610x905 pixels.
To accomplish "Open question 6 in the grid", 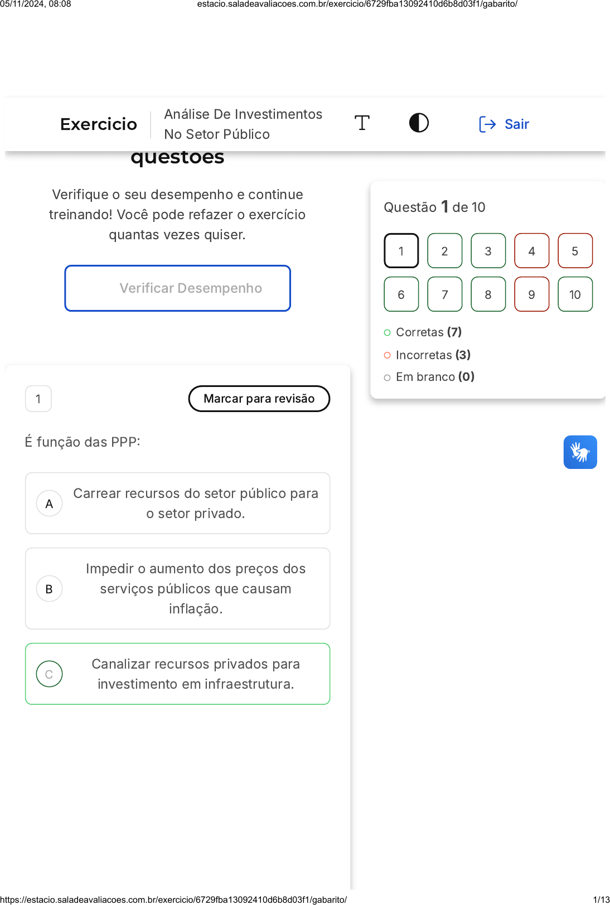I will pyautogui.click(x=401, y=294).
